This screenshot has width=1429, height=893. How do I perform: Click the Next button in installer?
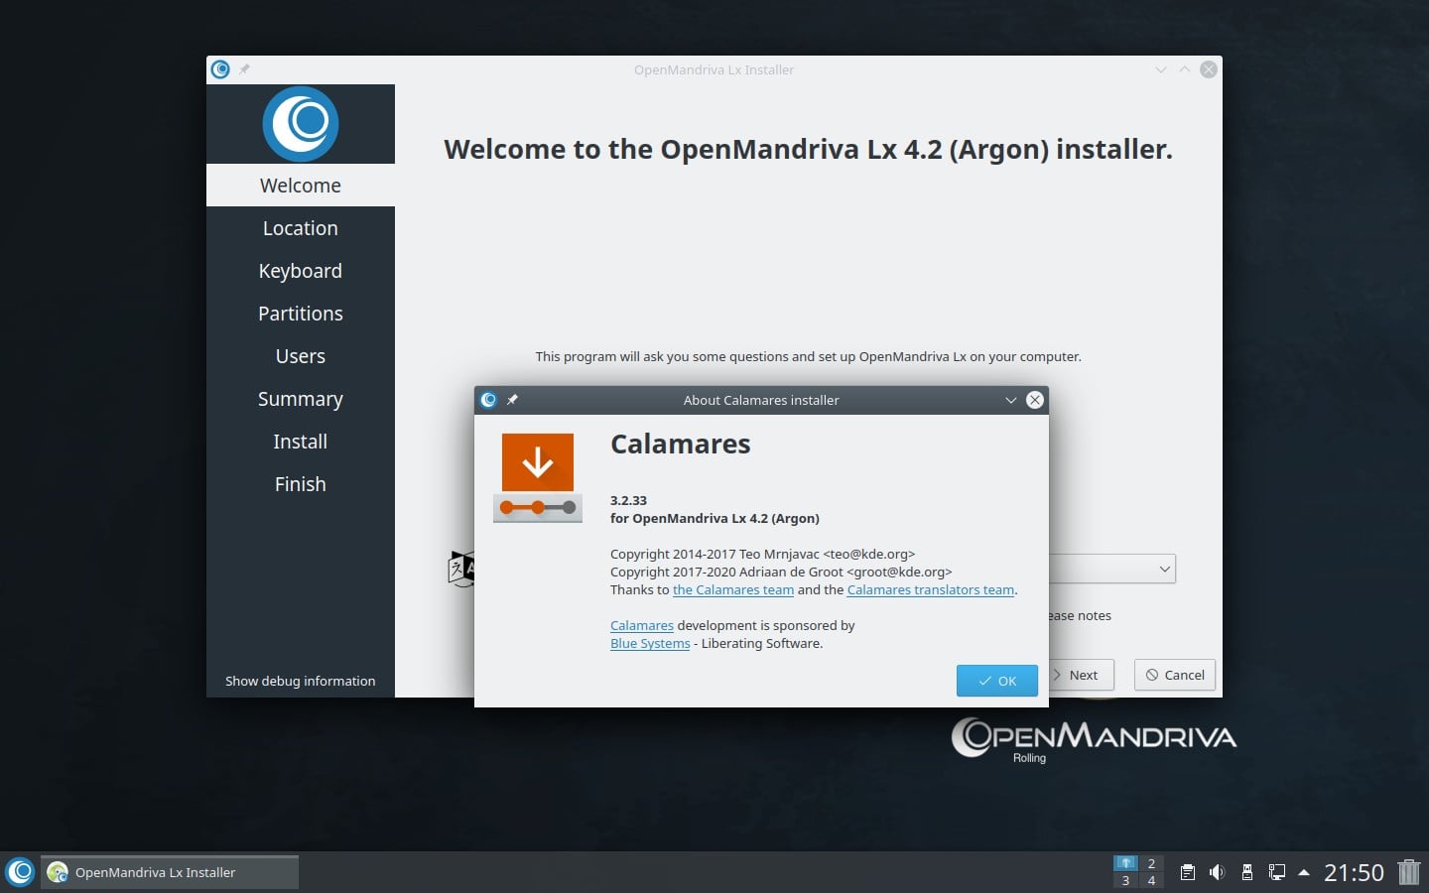(1081, 675)
